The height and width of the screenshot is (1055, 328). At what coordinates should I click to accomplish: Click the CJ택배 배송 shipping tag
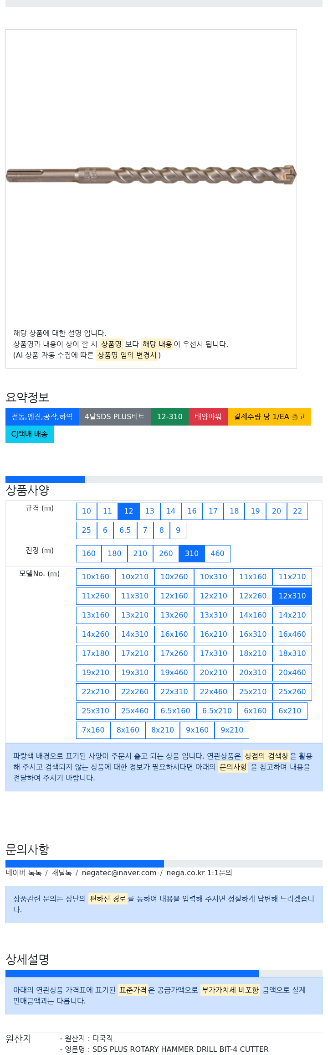(x=30, y=434)
